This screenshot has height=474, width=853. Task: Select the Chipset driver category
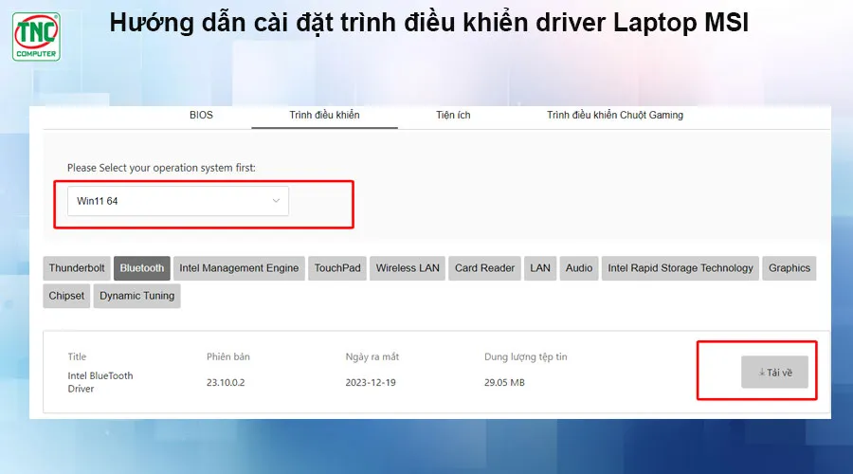66,296
